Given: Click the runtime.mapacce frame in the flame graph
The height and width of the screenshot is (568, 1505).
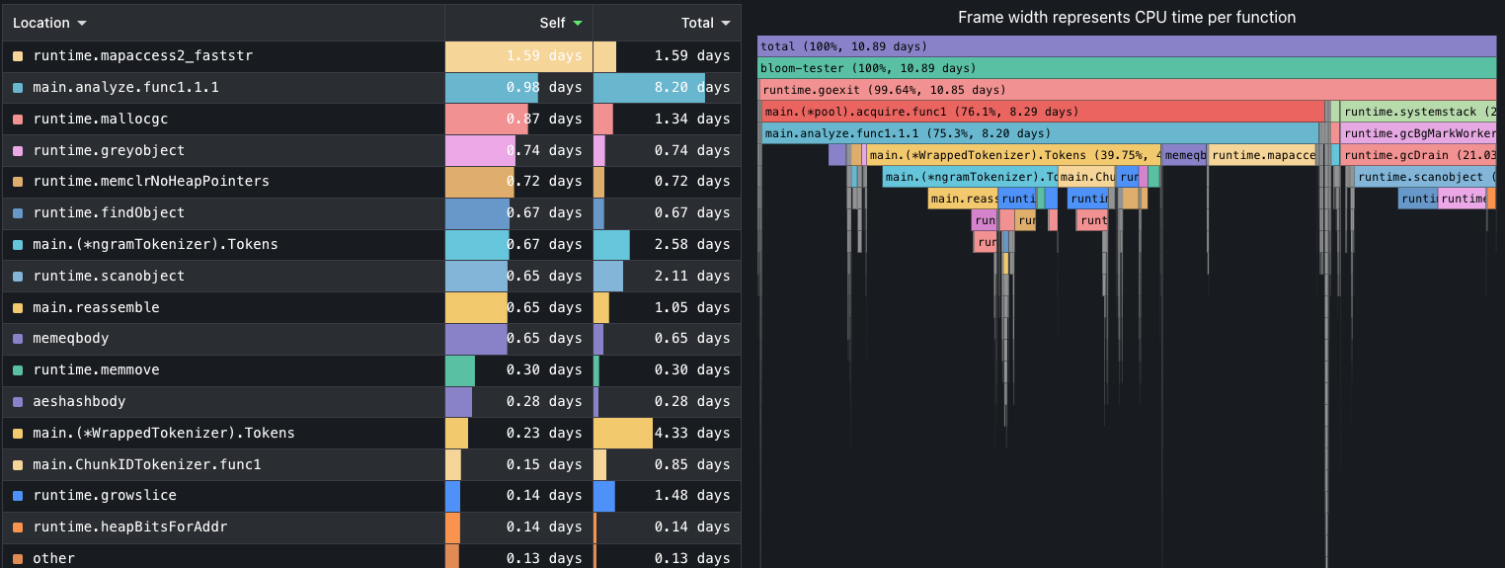Looking at the screenshot, I should (x=1263, y=155).
